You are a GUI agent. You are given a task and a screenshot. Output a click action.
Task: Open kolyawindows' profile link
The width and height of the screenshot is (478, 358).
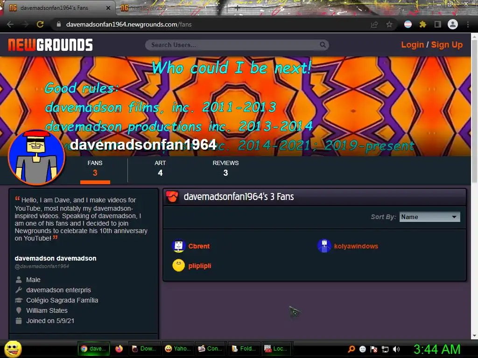coord(356,246)
